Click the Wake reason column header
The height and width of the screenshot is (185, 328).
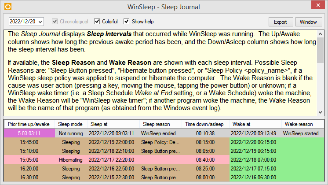302,124
